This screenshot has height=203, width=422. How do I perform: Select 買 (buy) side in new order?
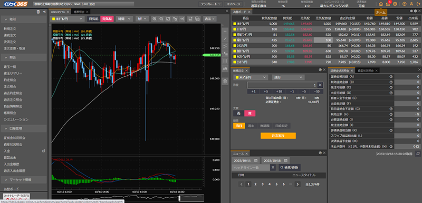point(250,114)
